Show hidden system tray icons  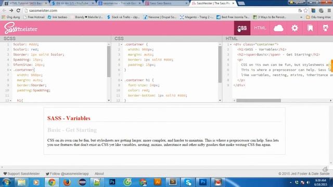coord(291,182)
